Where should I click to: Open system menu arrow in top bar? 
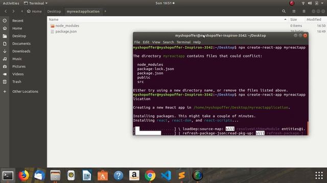click(322, 3)
